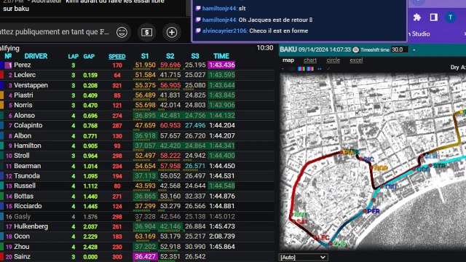466x262 pixels.
Task: Click first multicolor bars icon under map tab
Action: click(x=301, y=68)
